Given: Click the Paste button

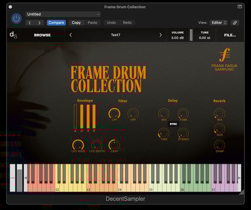Looking at the screenshot, I should click(x=92, y=23).
